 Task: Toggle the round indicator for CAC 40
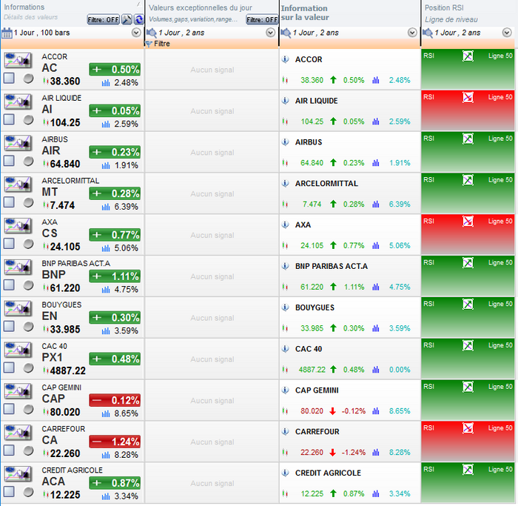[28, 367]
